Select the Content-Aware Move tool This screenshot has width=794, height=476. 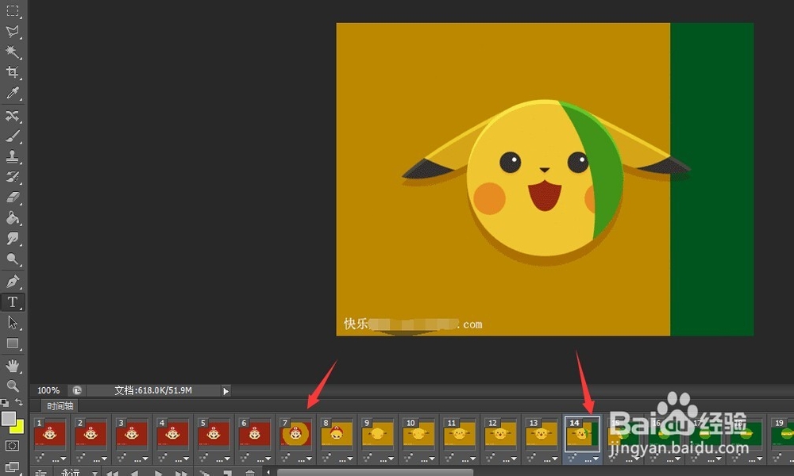13,116
